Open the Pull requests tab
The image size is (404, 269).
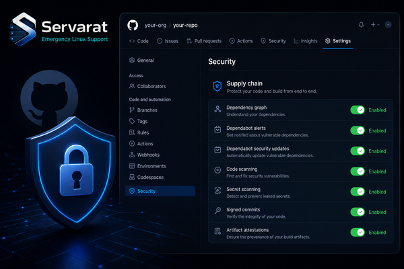point(204,41)
